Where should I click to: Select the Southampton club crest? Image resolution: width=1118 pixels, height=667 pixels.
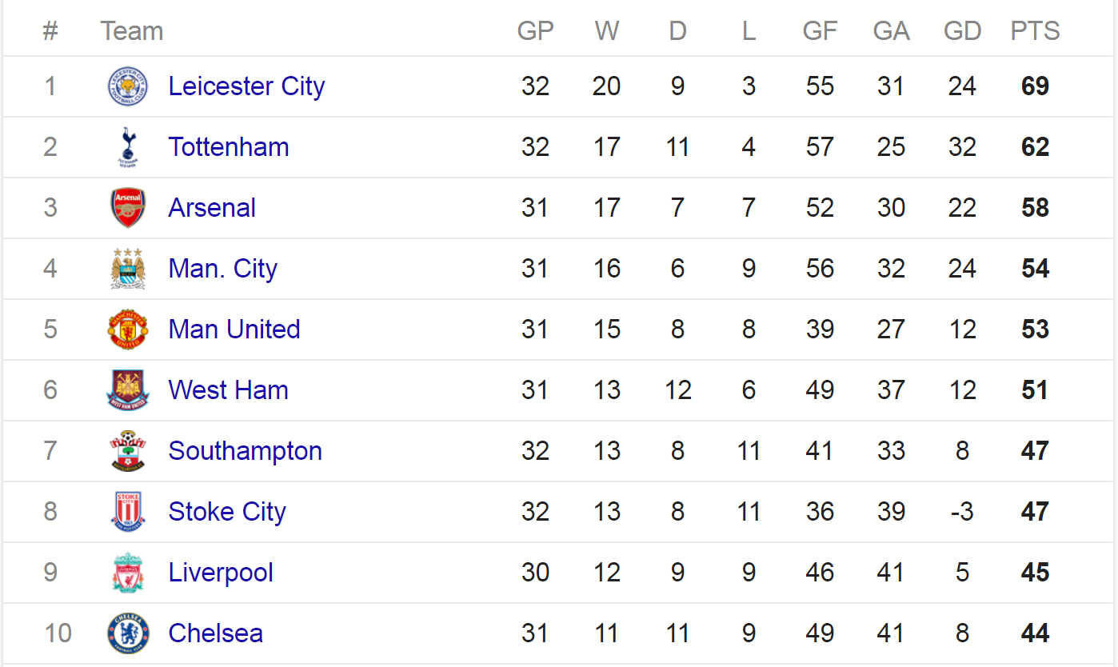128,451
